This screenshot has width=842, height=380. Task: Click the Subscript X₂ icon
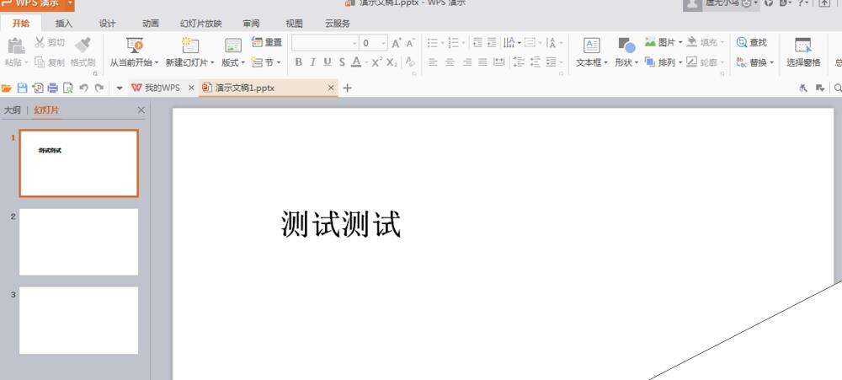[392, 62]
